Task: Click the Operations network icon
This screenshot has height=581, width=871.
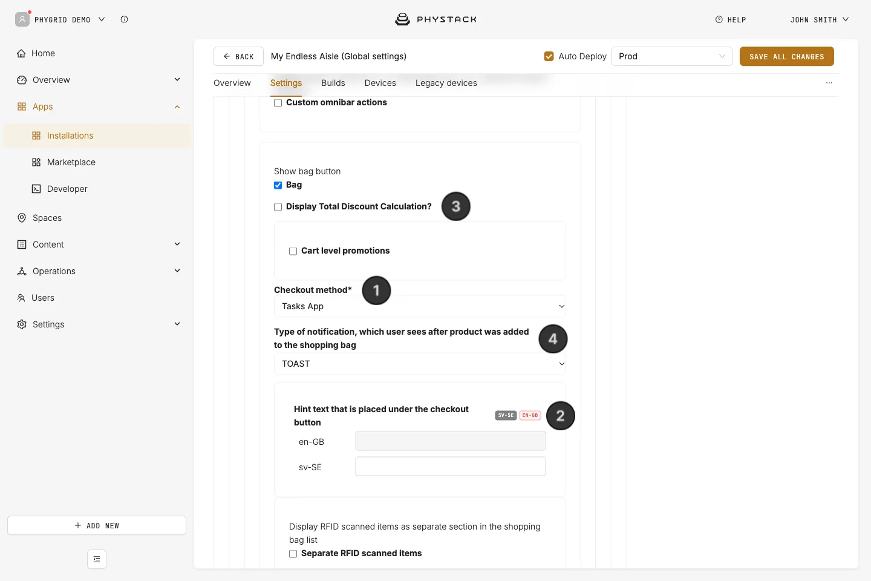Action: pyautogui.click(x=22, y=271)
